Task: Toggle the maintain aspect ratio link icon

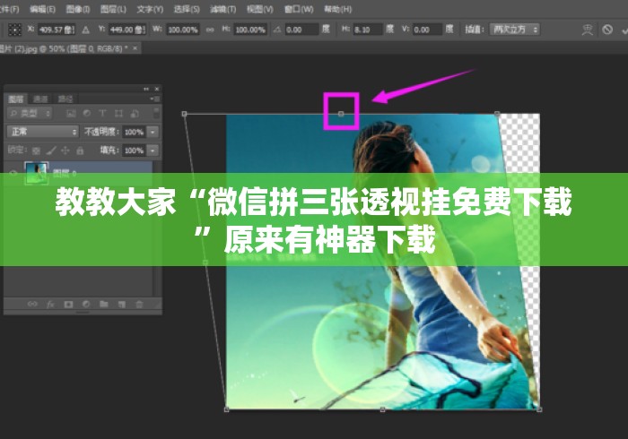Action: (210, 30)
